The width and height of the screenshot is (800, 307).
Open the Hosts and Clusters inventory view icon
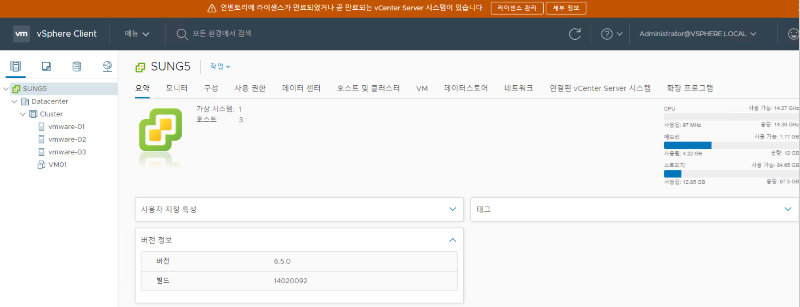[16, 66]
